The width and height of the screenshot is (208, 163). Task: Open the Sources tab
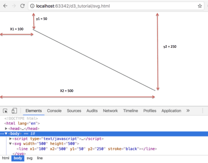pos(74,111)
